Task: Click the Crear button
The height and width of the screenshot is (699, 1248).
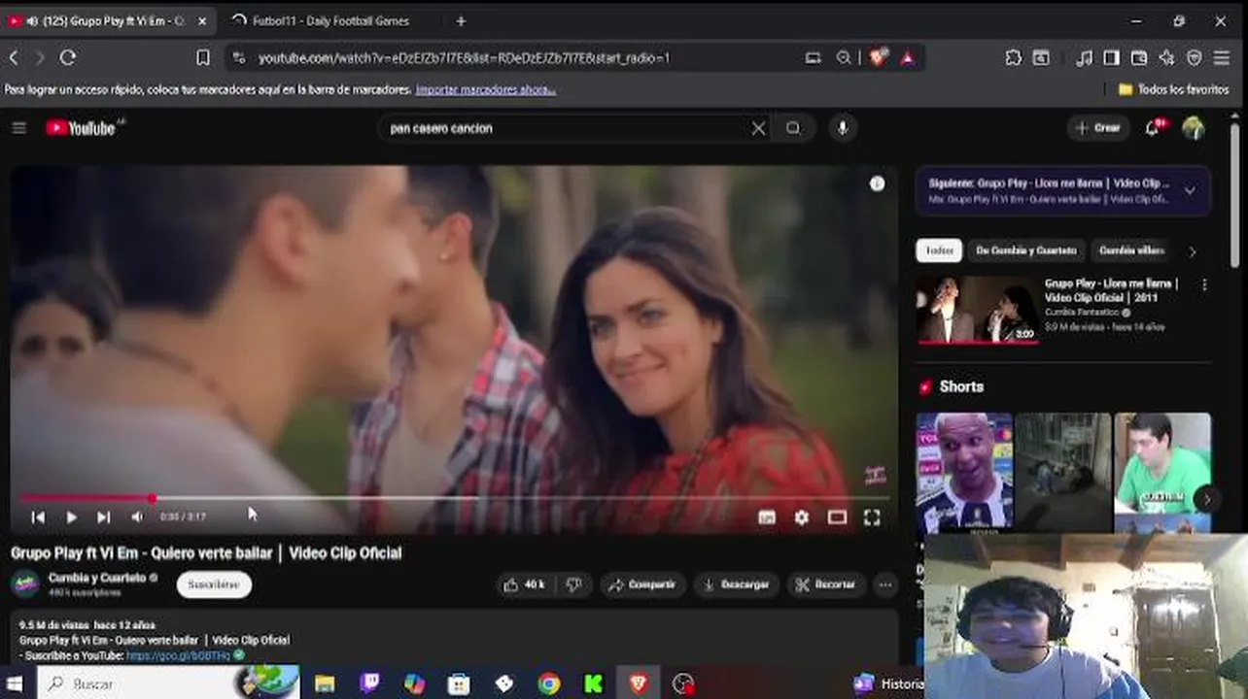Action: click(1097, 128)
